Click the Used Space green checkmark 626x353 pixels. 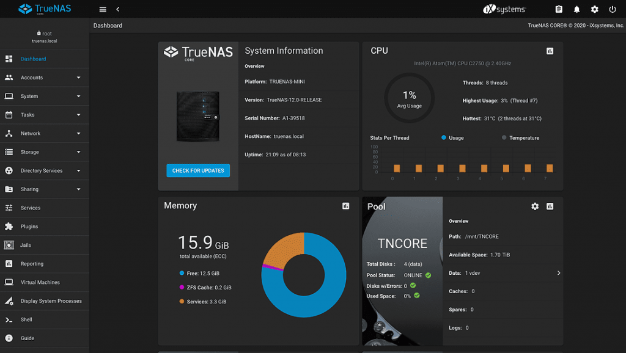click(417, 296)
